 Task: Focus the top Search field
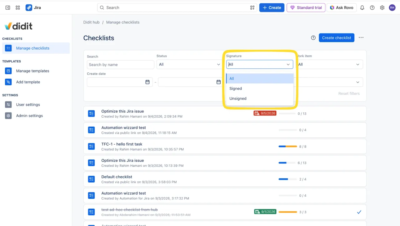[x=177, y=7]
